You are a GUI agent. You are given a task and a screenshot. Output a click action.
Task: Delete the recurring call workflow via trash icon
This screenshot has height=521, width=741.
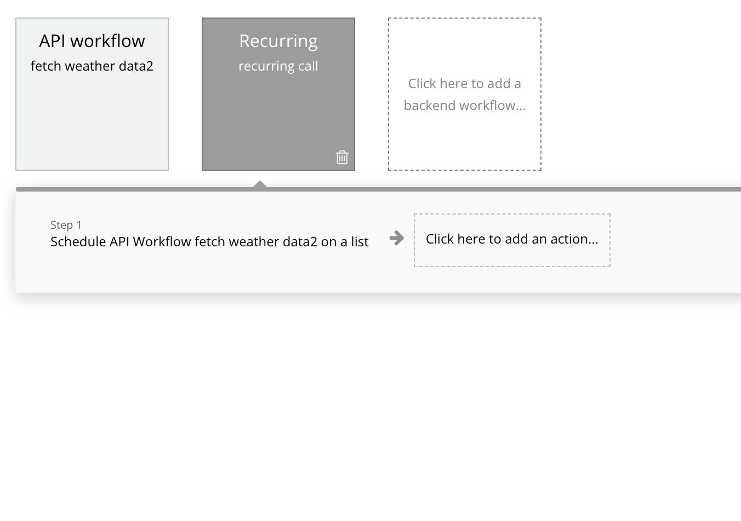click(342, 157)
